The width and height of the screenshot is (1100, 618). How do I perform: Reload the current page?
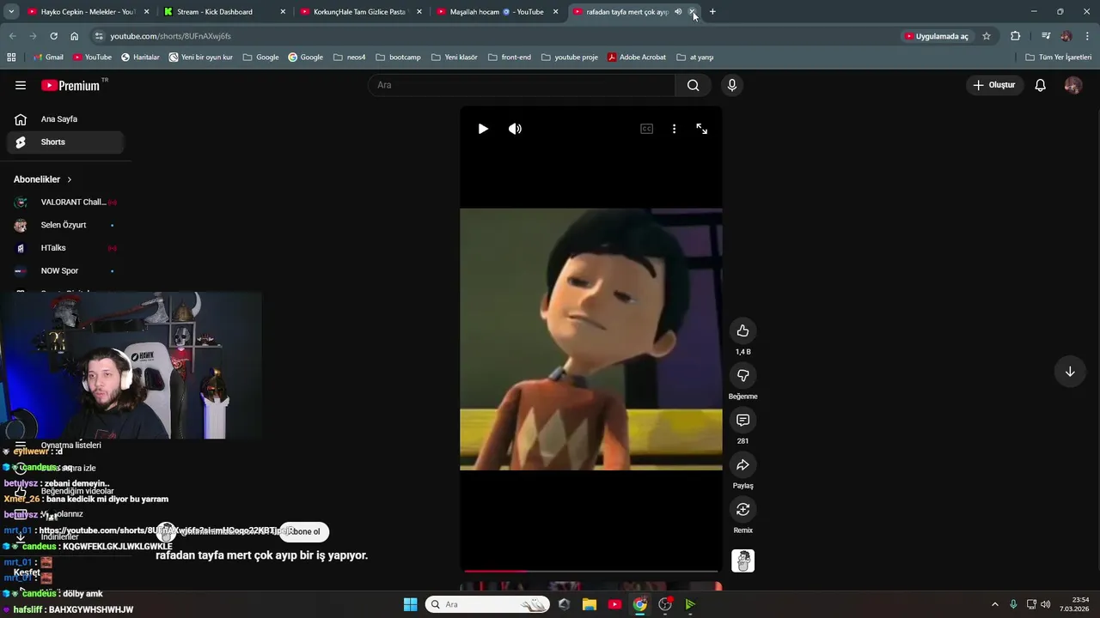click(x=53, y=36)
